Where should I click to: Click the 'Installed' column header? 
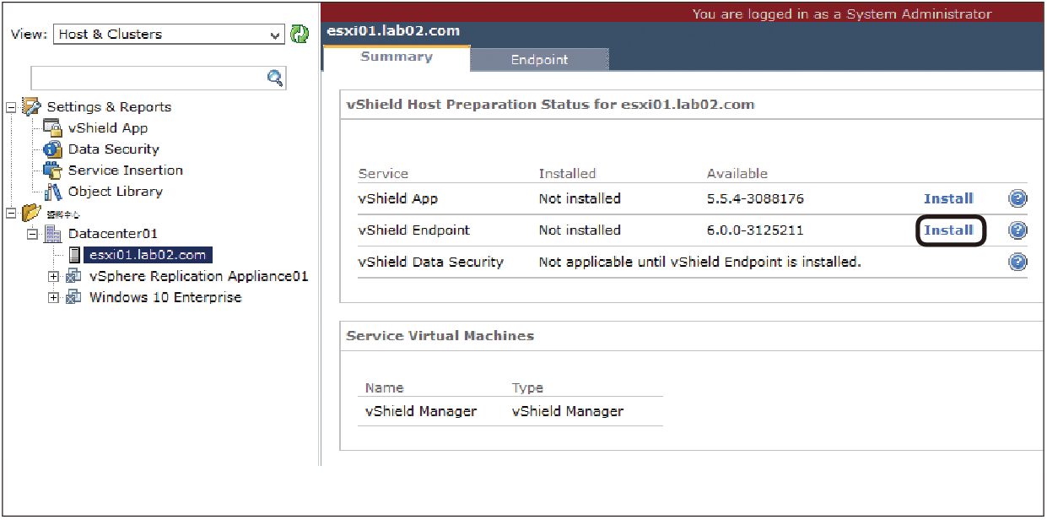click(567, 174)
